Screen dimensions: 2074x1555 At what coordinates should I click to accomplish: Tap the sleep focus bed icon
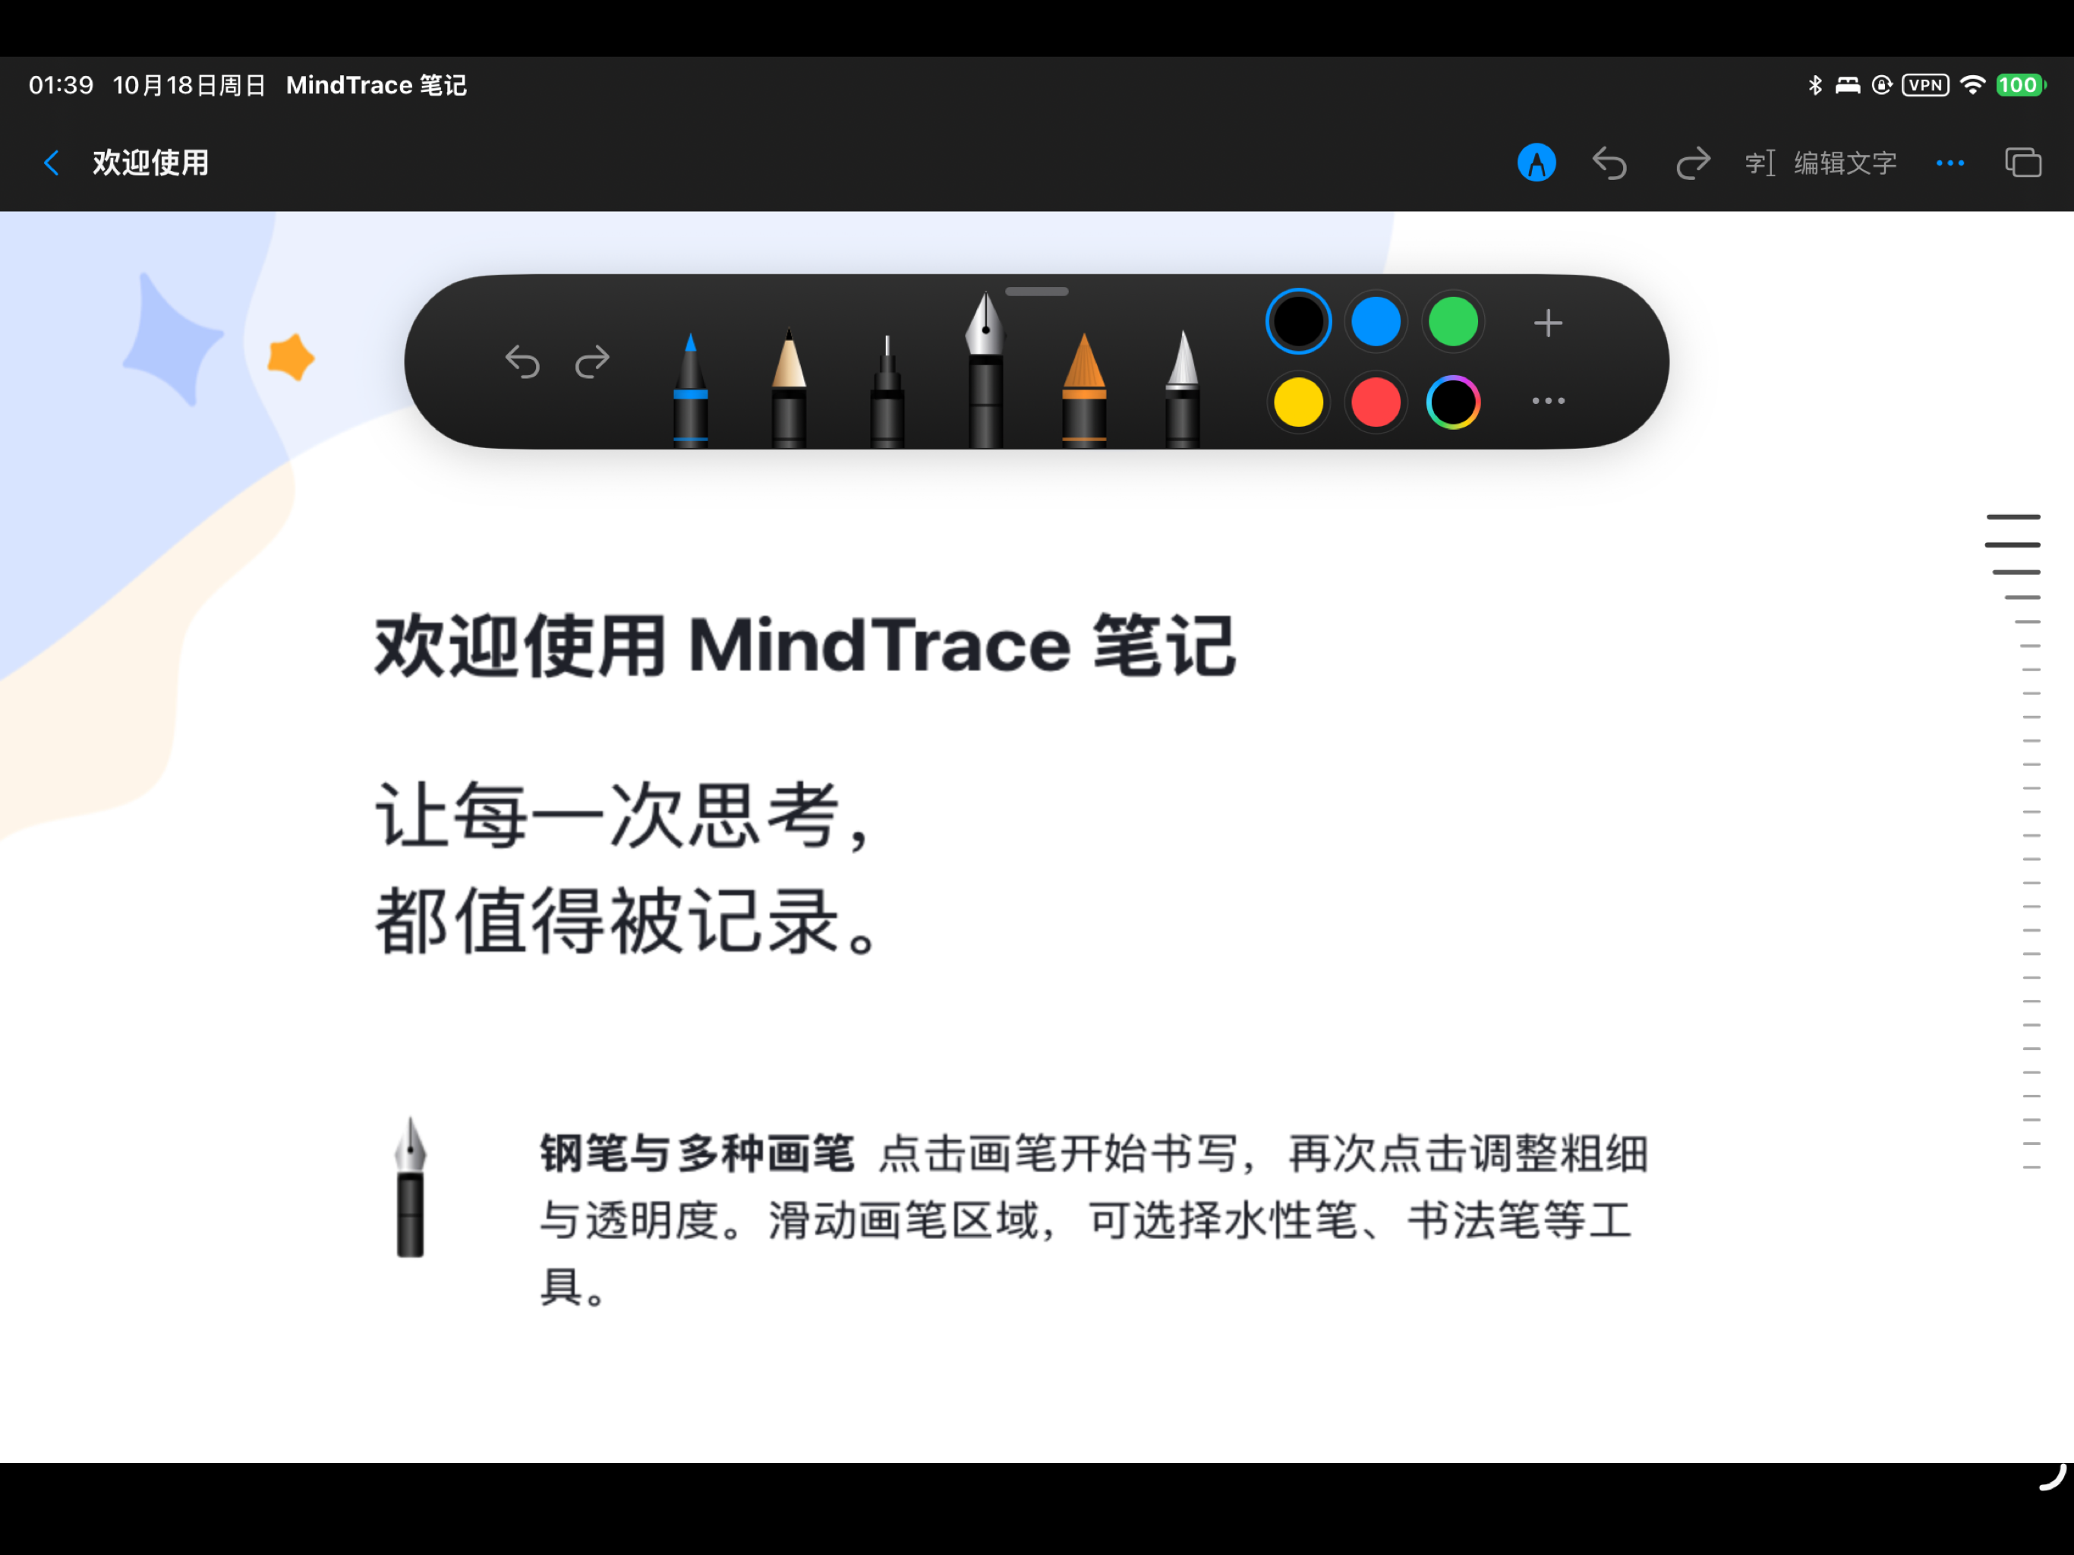(1847, 85)
